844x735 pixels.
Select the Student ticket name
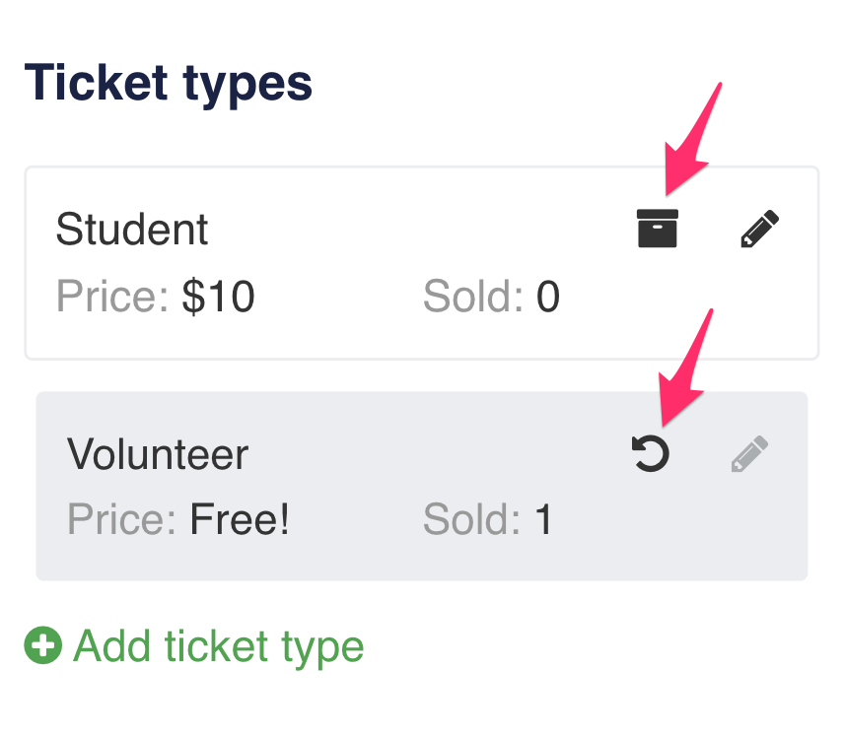click(132, 230)
